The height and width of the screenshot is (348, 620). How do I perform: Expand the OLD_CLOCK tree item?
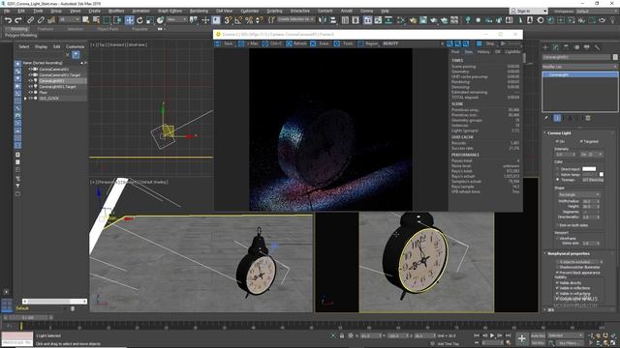tap(25, 99)
